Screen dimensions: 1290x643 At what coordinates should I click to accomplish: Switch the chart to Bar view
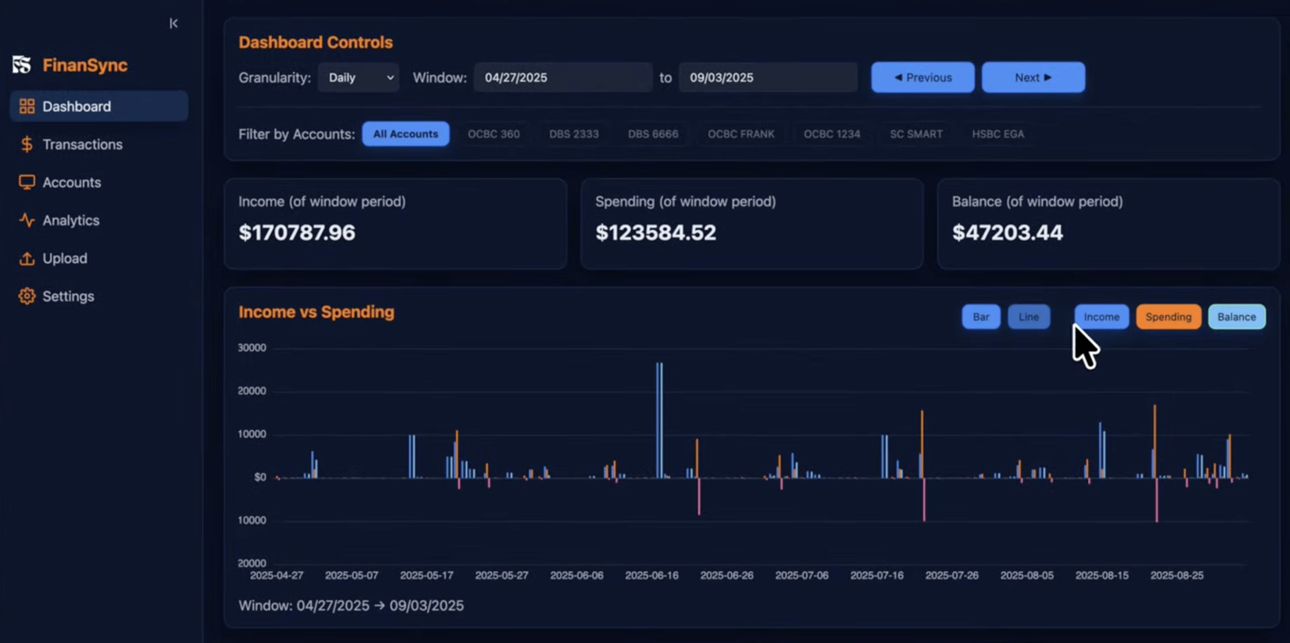(980, 317)
